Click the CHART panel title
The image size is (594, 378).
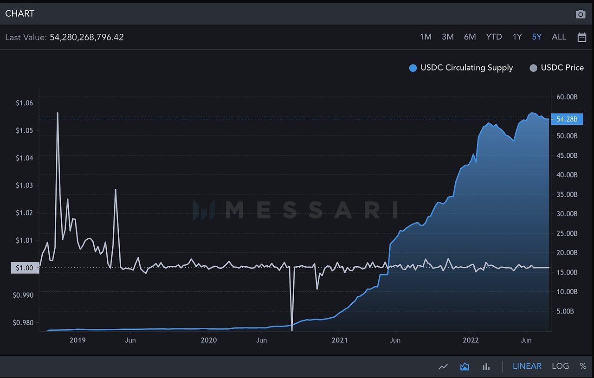pos(19,13)
